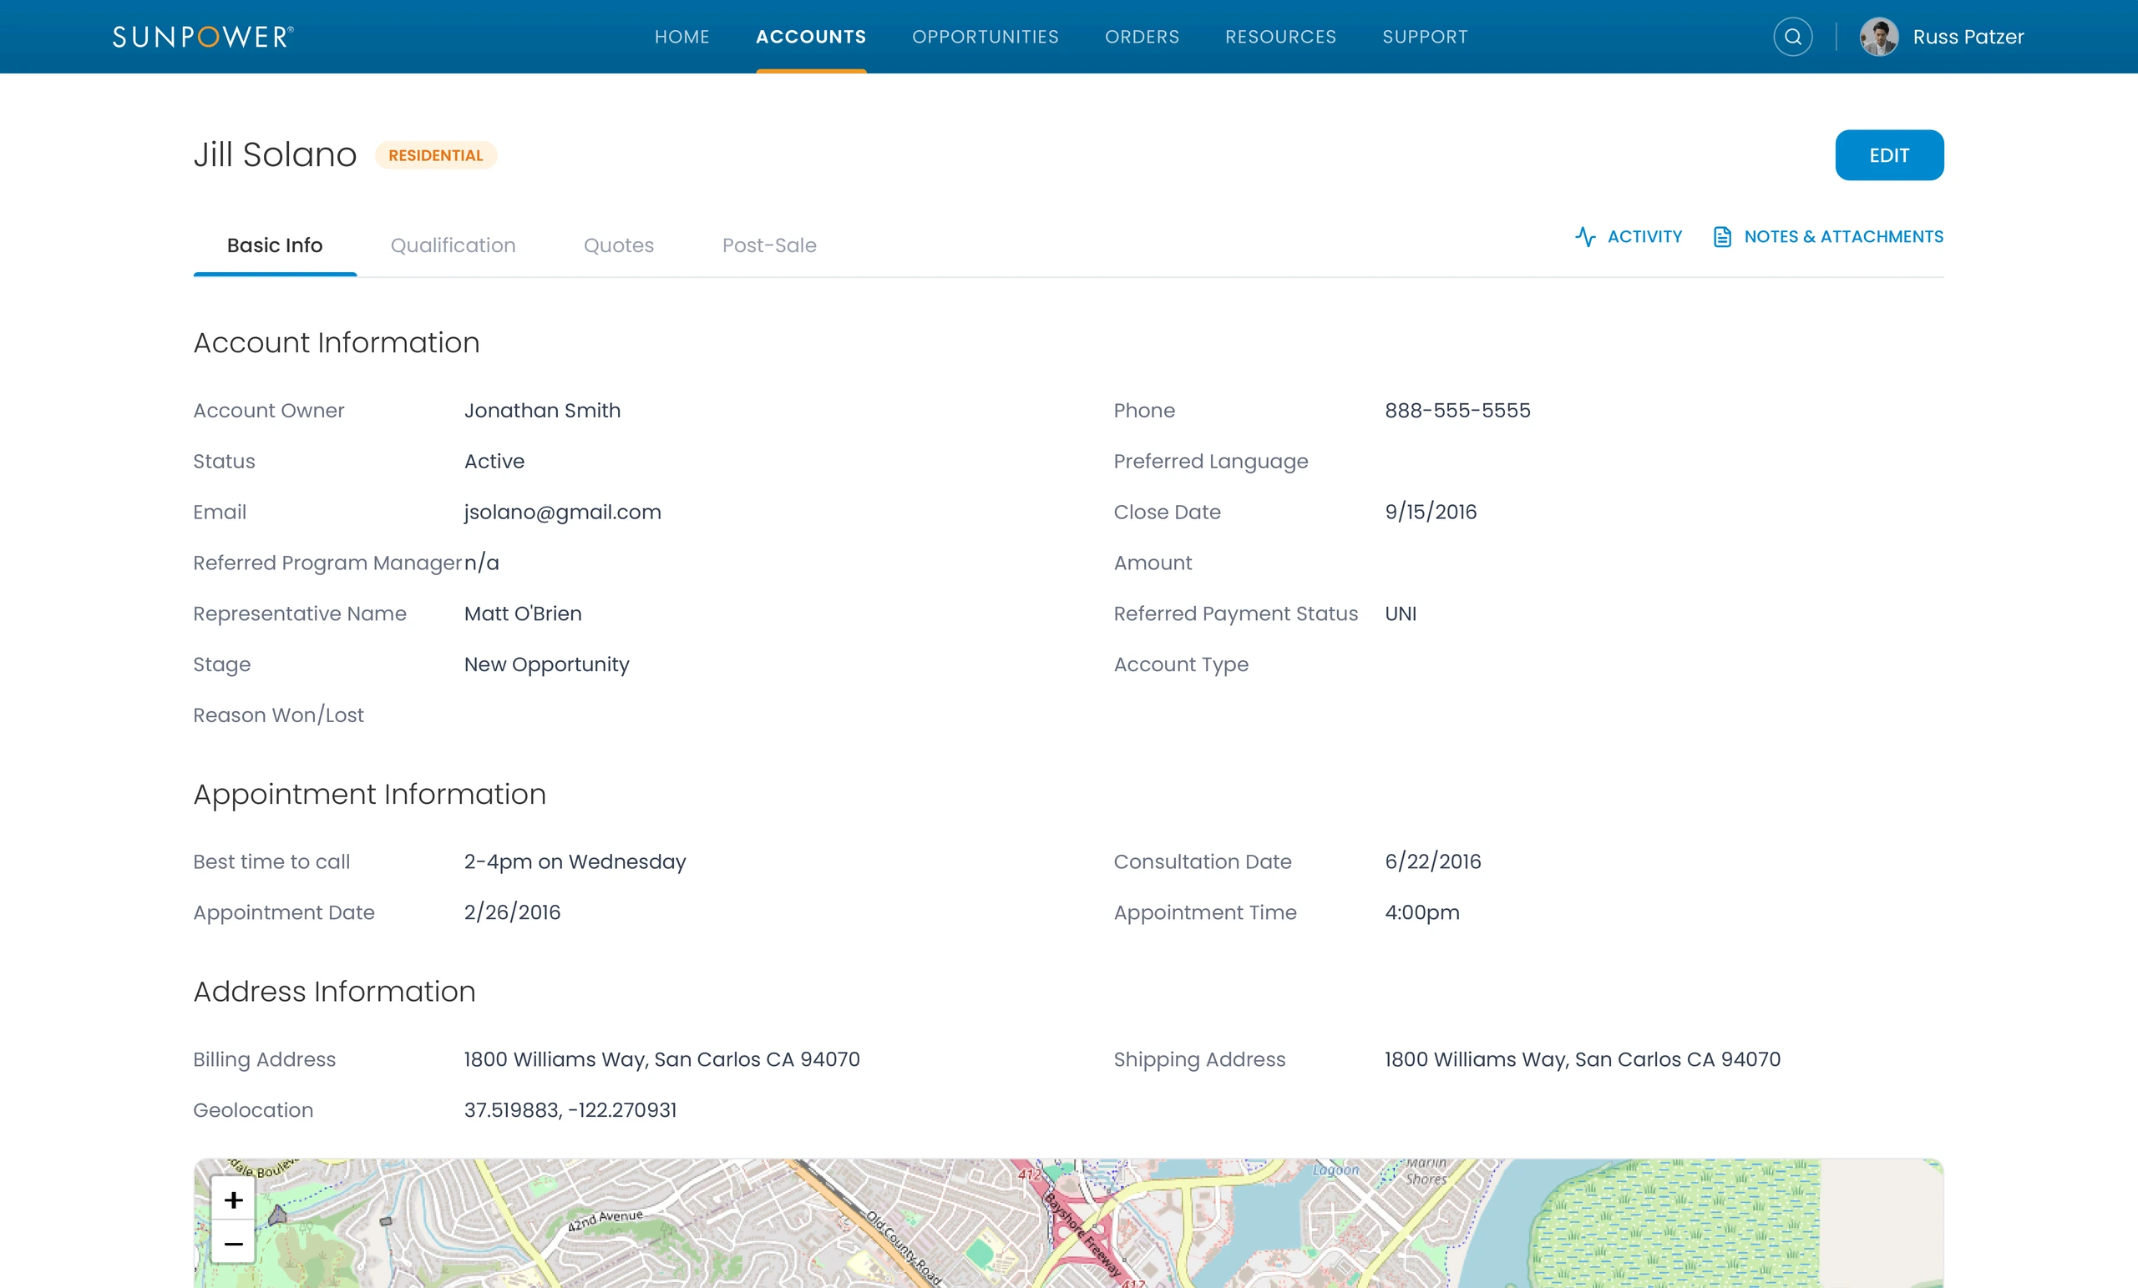Click the shipping address value
Image resolution: width=2138 pixels, height=1288 pixels.
(1583, 1059)
